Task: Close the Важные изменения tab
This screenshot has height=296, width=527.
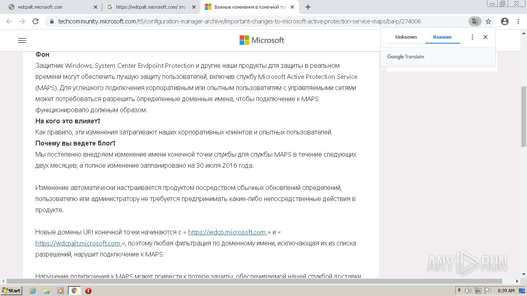Action: [x=292, y=7]
